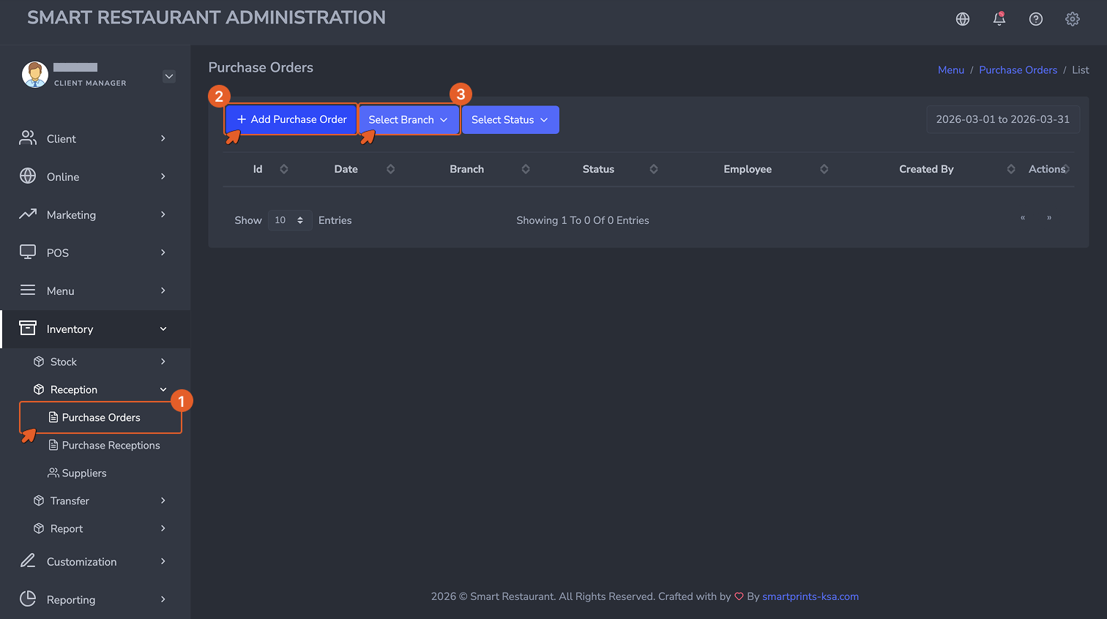Click the Actions column header
Screen dimensions: 1107x619
click(1047, 169)
